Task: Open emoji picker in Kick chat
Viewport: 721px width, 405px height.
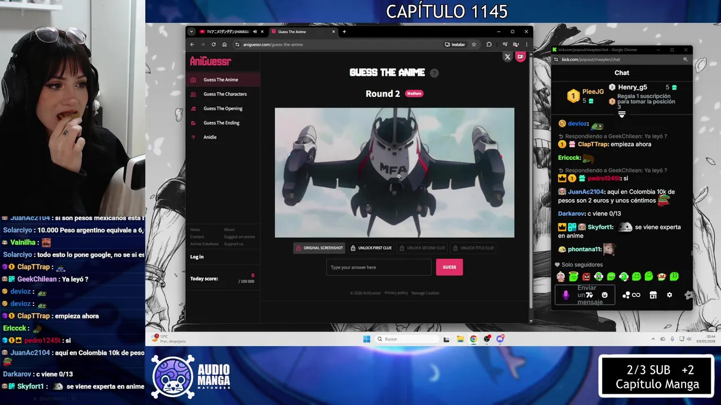Action: (x=604, y=295)
